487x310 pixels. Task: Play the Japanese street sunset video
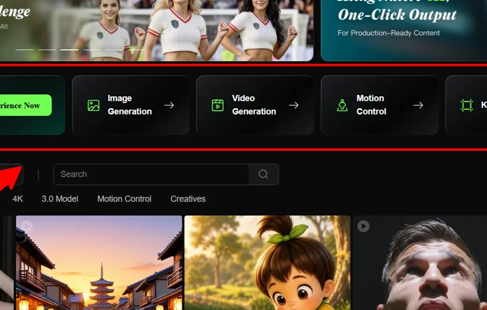point(27,226)
